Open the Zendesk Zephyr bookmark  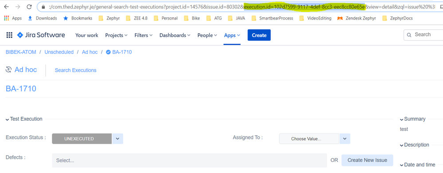tap(357, 18)
